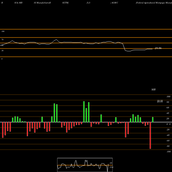172x172 pixels.
Task: Click the tallest red bar near -100
Action: pos(150,136)
